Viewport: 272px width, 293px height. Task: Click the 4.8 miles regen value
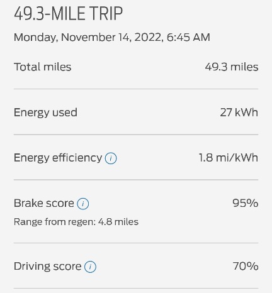pos(118,222)
